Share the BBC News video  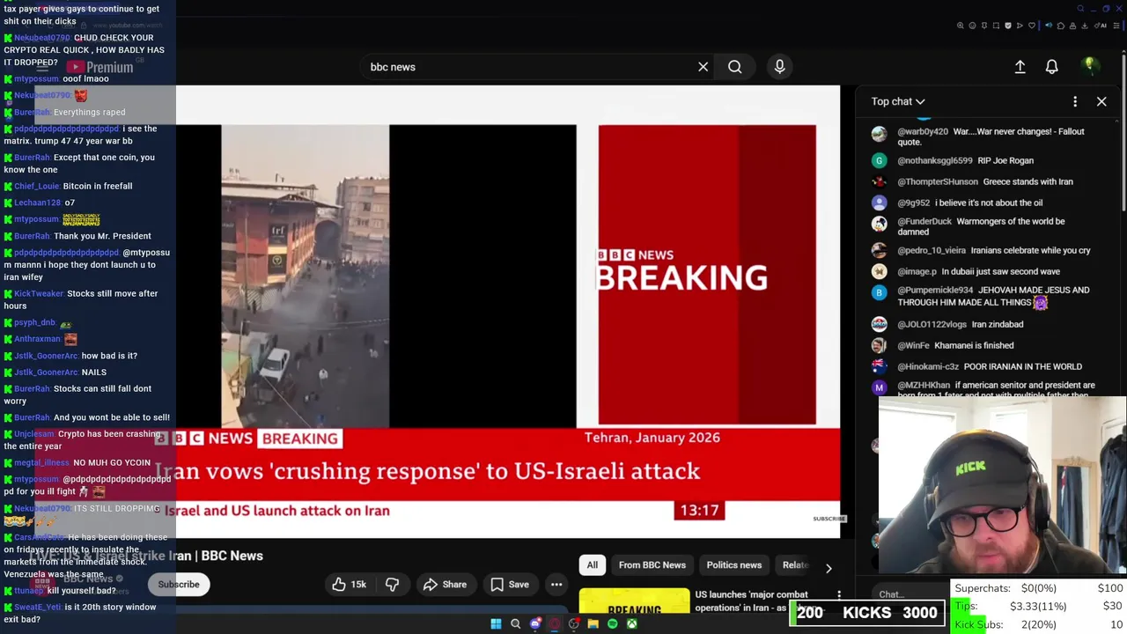pos(445,585)
